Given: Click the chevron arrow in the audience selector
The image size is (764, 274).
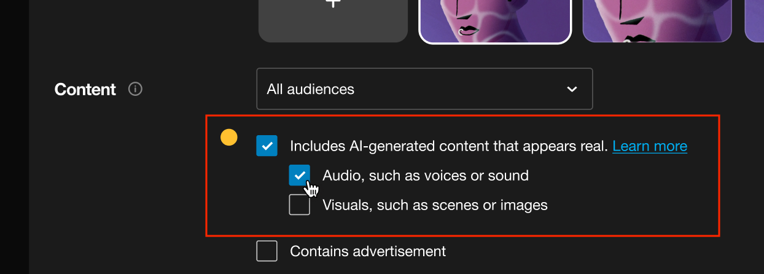Looking at the screenshot, I should click(x=572, y=89).
